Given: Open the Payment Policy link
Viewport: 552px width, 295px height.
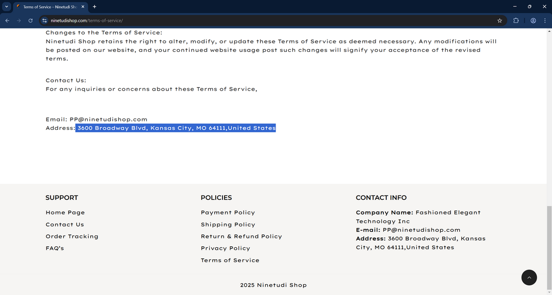Looking at the screenshot, I should click(x=228, y=213).
